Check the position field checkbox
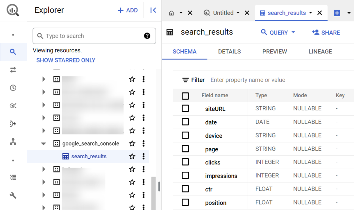Screen dimensions: 354x210 tap(185, 202)
